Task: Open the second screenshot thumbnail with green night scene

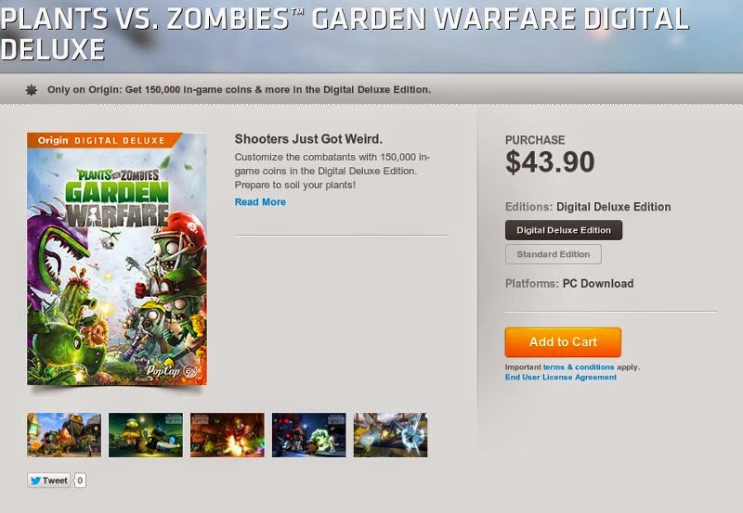Action: tap(146, 435)
